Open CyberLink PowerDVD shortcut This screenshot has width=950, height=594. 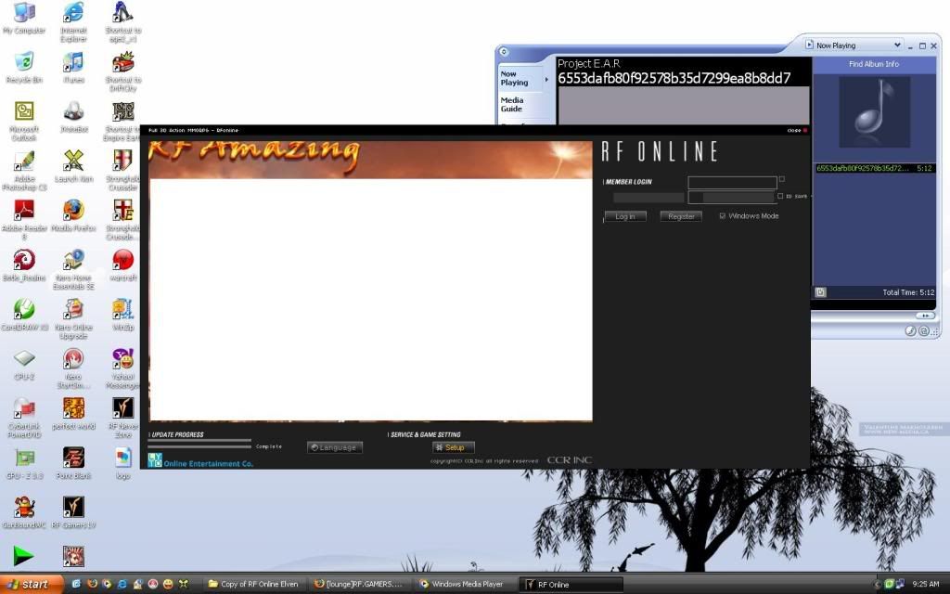(x=24, y=418)
